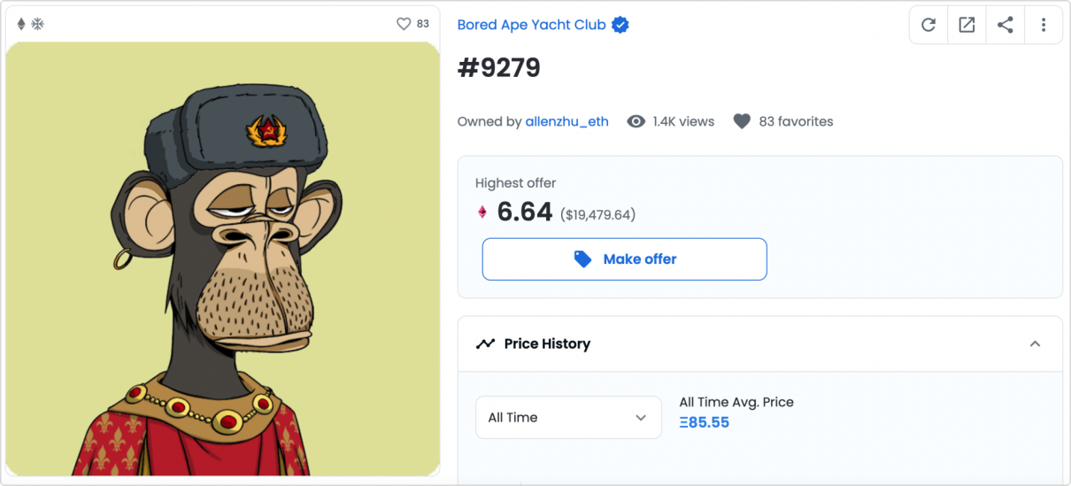
Task: Open owner allenzhu_eth profile link
Action: [x=566, y=121]
